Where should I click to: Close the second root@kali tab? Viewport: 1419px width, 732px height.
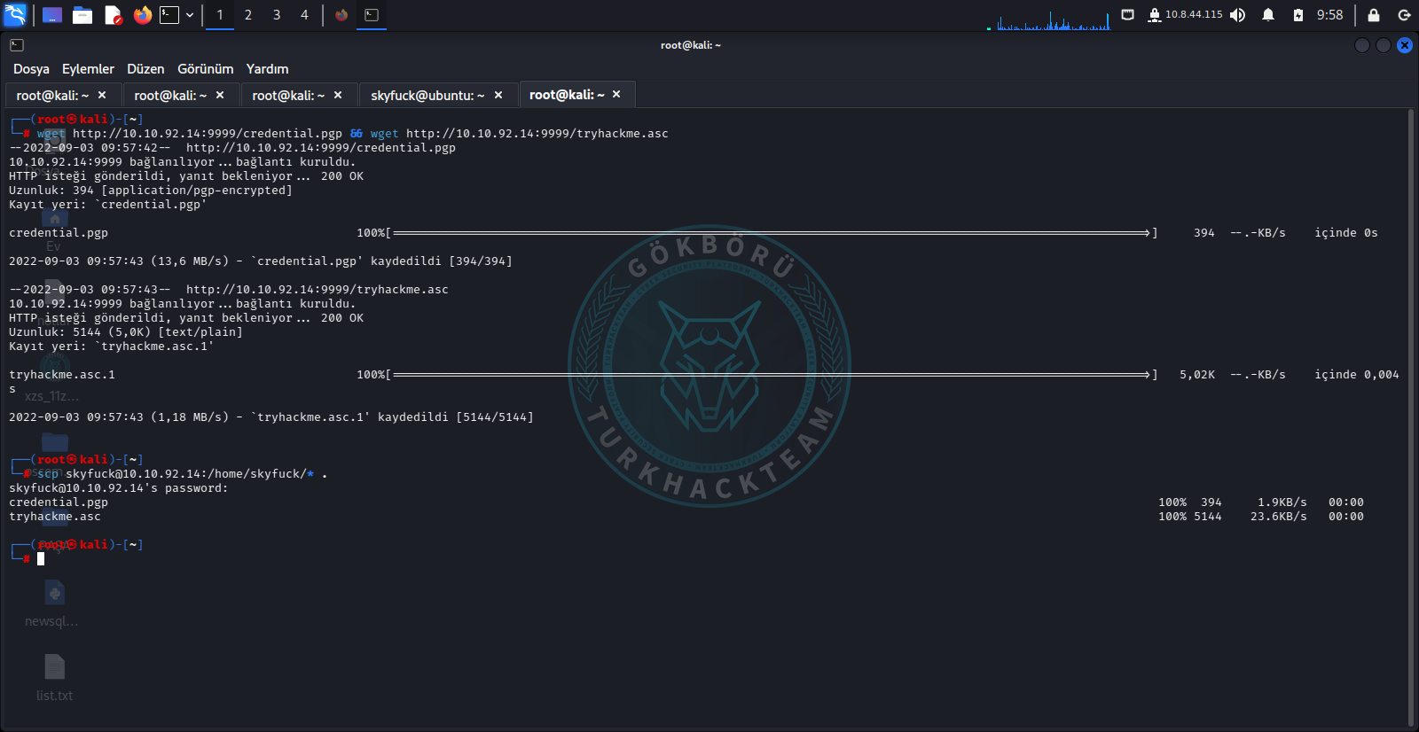(220, 95)
